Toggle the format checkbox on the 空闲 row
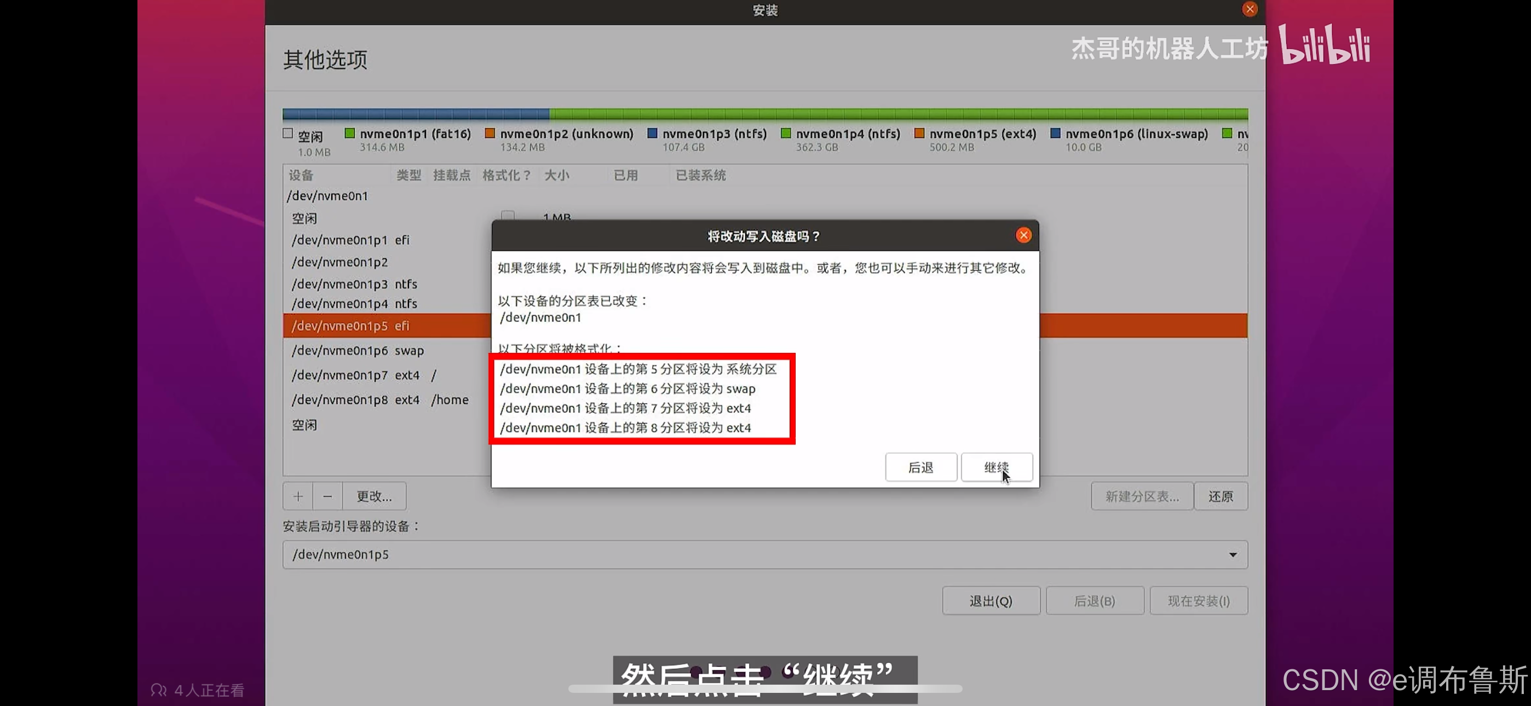Screen dimensions: 1531x706 tap(507, 215)
